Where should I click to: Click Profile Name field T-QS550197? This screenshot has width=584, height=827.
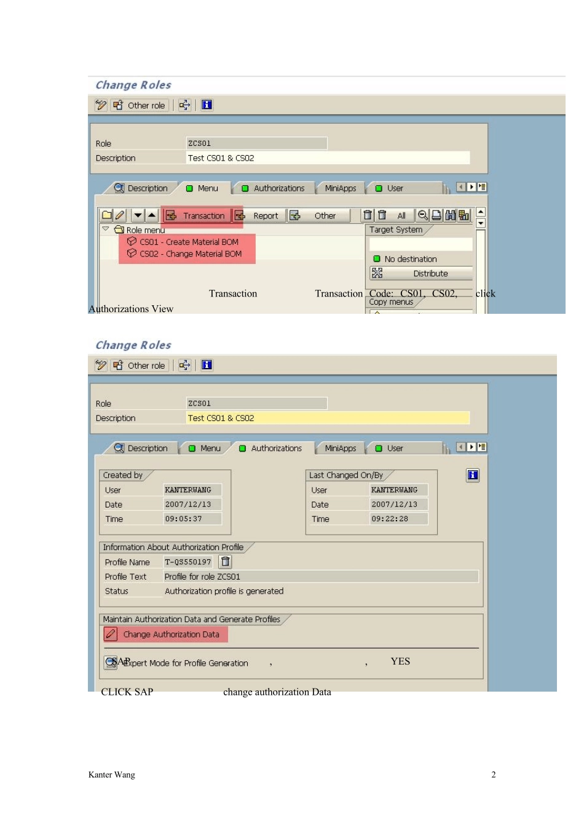click(x=188, y=562)
